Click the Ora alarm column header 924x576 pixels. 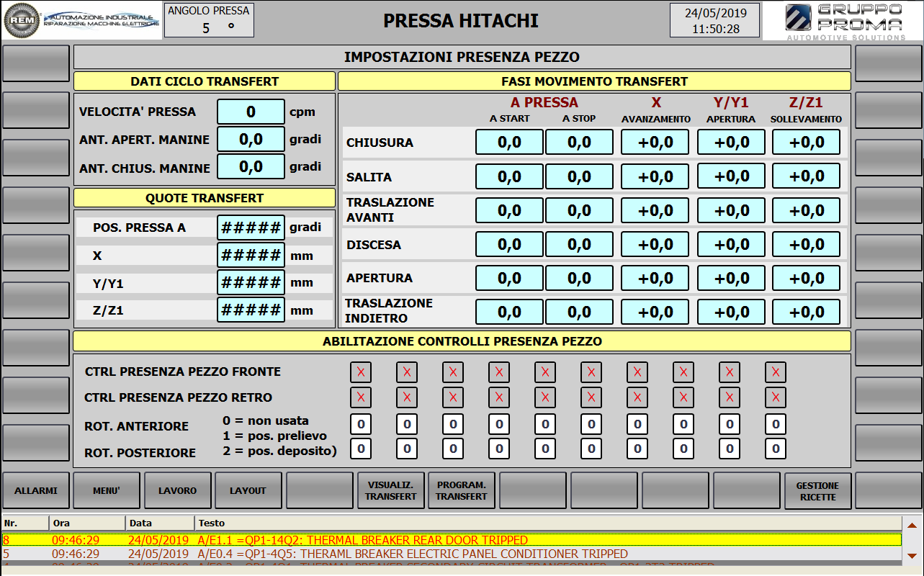pyautogui.click(x=87, y=523)
